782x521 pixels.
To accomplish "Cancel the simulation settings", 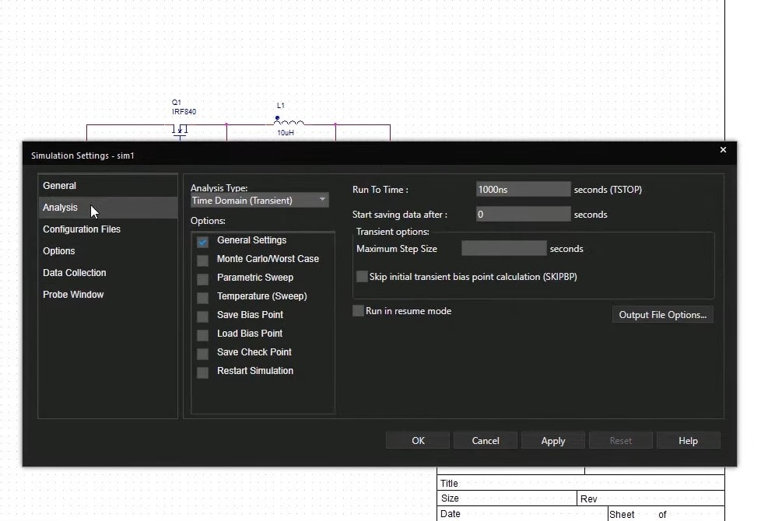I will 486,441.
